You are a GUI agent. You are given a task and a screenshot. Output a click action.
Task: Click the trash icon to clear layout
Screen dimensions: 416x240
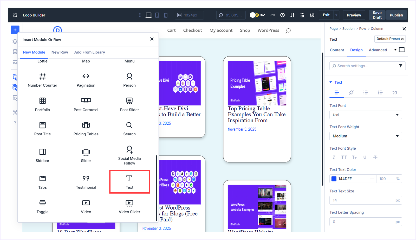point(302,15)
